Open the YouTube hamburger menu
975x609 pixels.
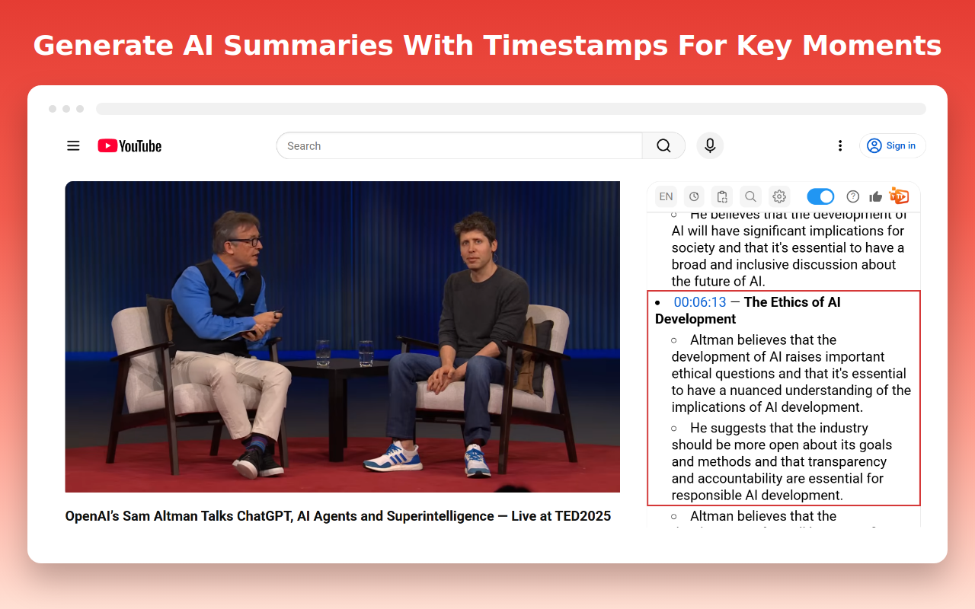coord(73,145)
